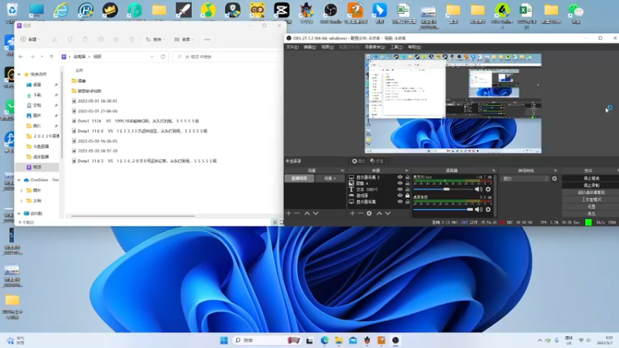Go up one folder level in Explorer
The height and width of the screenshot is (348, 619).
(51, 56)
